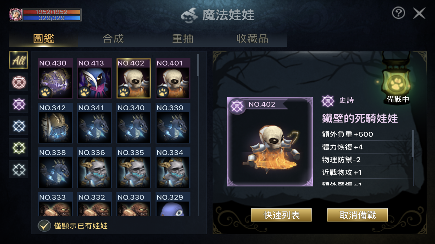
Task: Select doll NO.413 hooded thumbnail
Action: tap(94, 78)
